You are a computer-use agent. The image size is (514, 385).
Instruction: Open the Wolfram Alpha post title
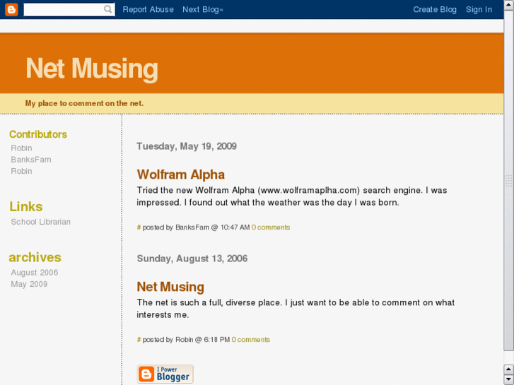coord(180,174)
